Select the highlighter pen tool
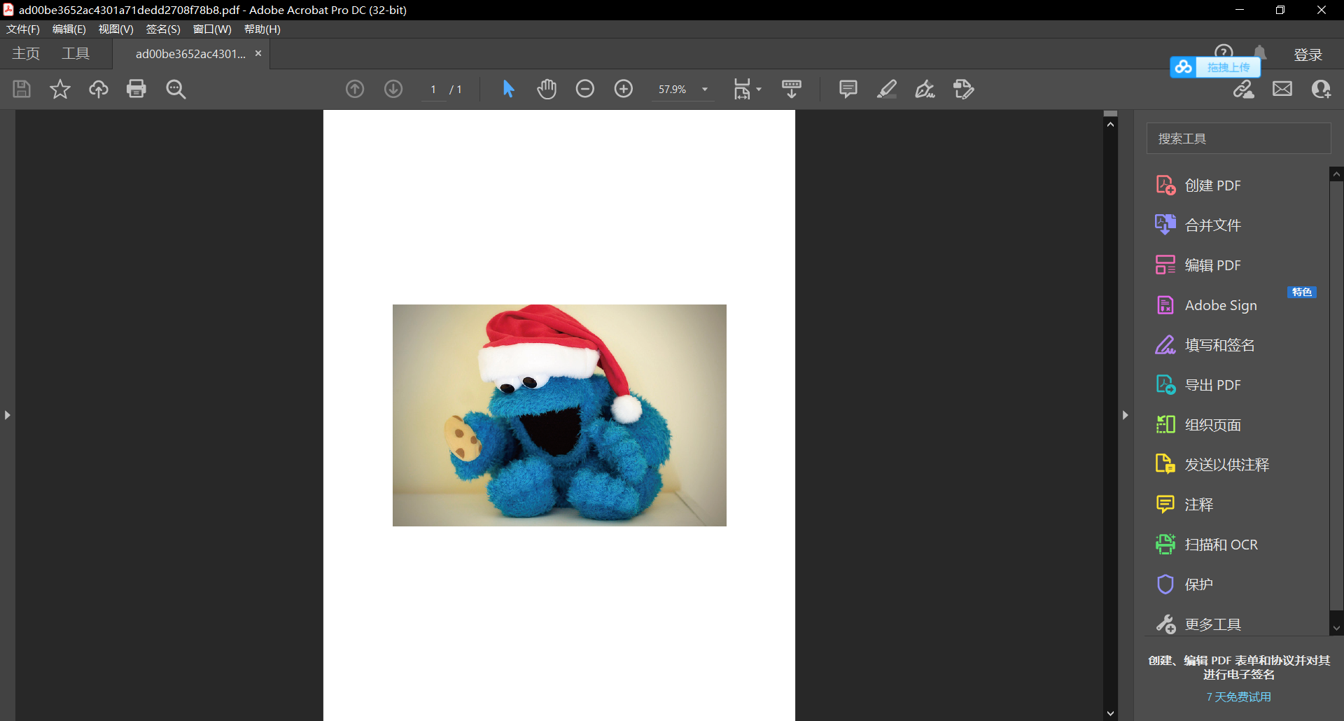 [887, 89]
